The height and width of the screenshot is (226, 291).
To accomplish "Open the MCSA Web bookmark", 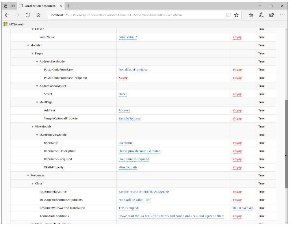I will pos(14,24).
